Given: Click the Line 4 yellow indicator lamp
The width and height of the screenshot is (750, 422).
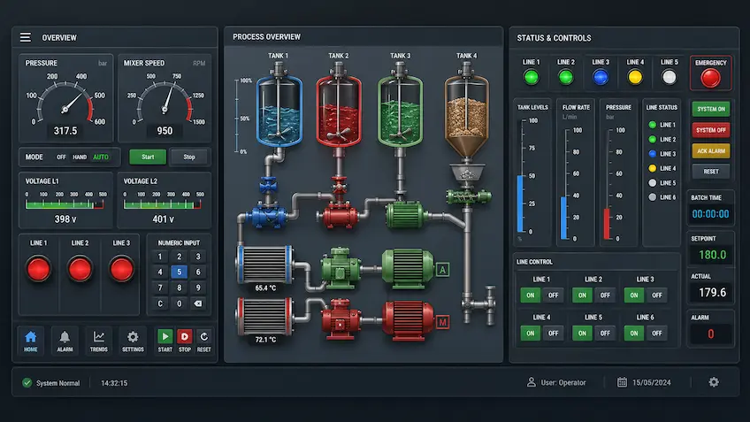Looking at the screenshot, I should [x=635, y=77].
